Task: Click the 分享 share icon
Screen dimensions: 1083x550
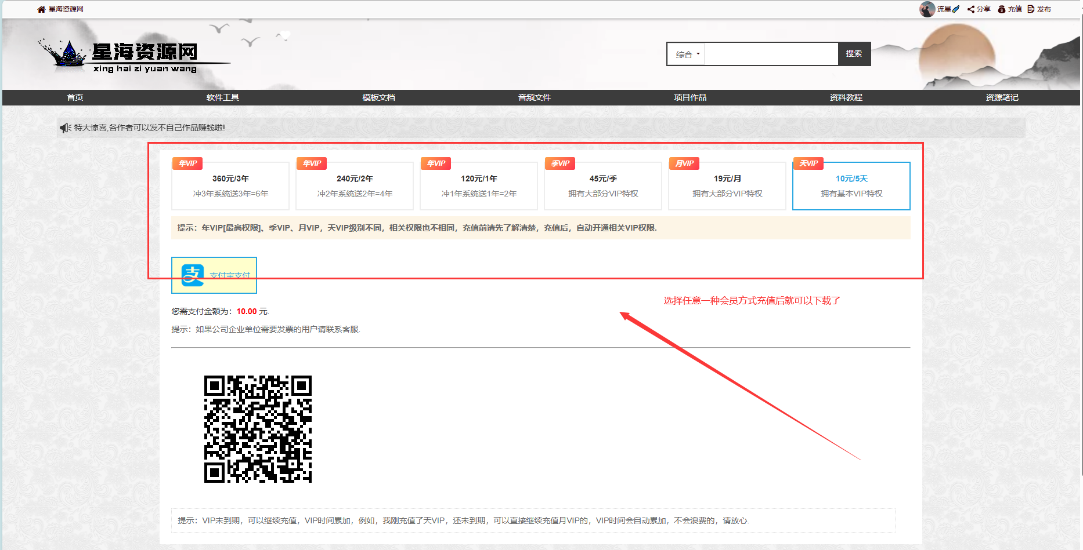Action: pyautogui.click(x=971, y=9)
